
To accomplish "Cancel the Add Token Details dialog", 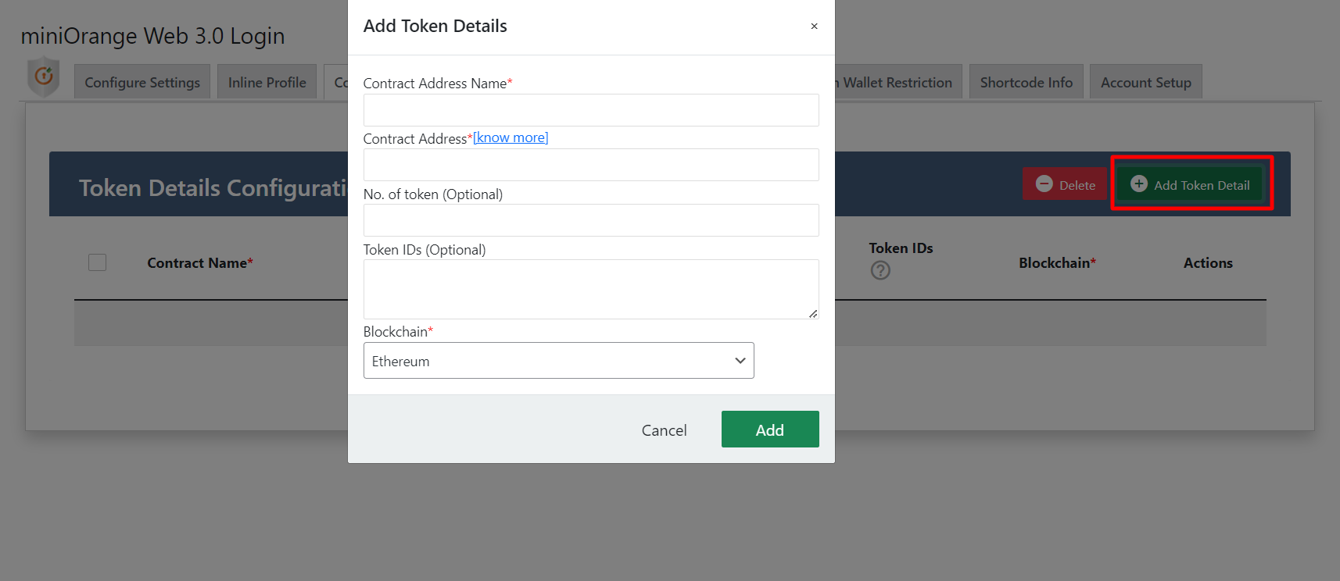I will pyautogui.click(x=664, y=430).
